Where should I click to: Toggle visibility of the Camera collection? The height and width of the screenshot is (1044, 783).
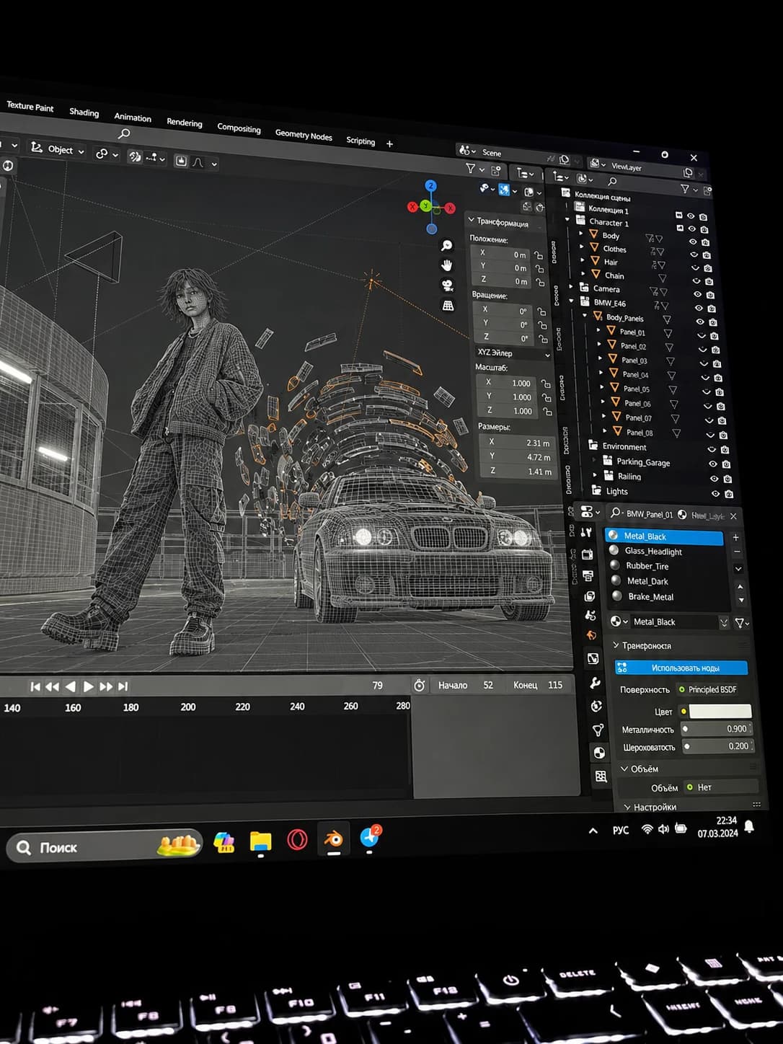(x=697, y=294)
